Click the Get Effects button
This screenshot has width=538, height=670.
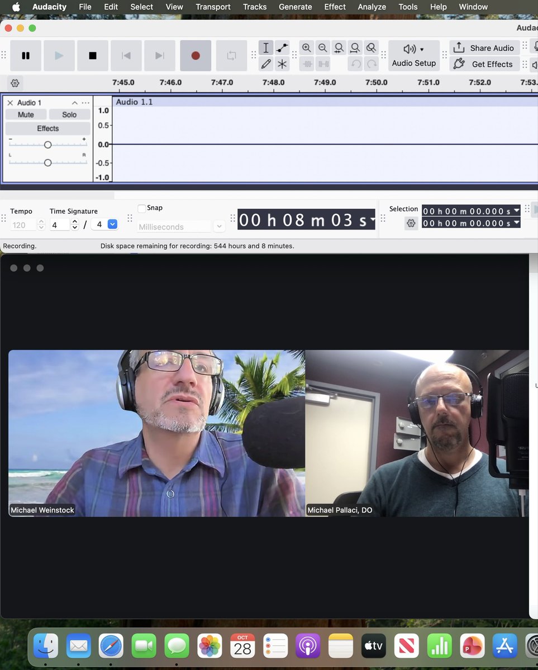pyautogui.click(x=484, y=64)
